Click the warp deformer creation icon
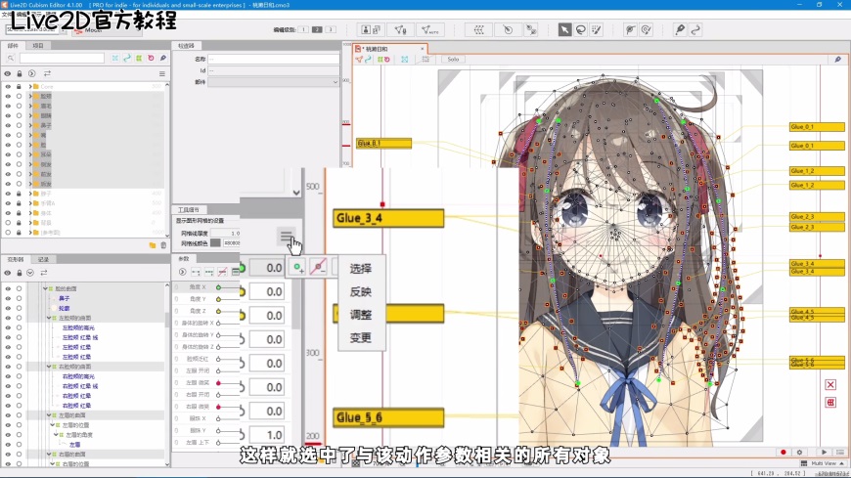 tap(478, 30)
